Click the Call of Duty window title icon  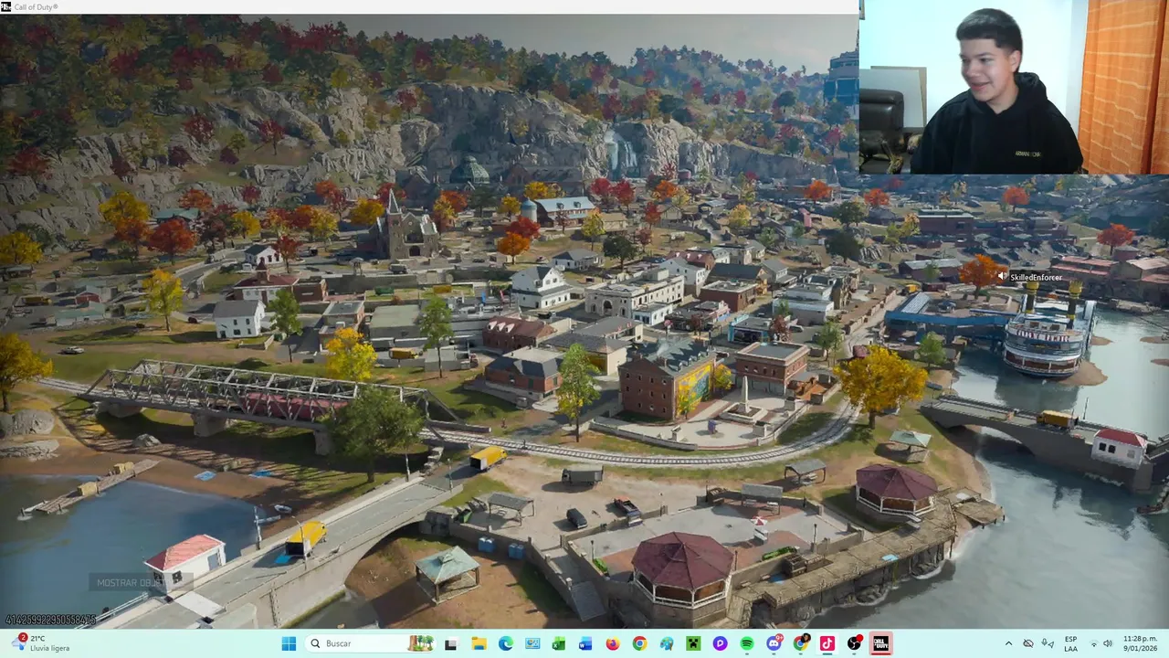click(x=5, y=6)
